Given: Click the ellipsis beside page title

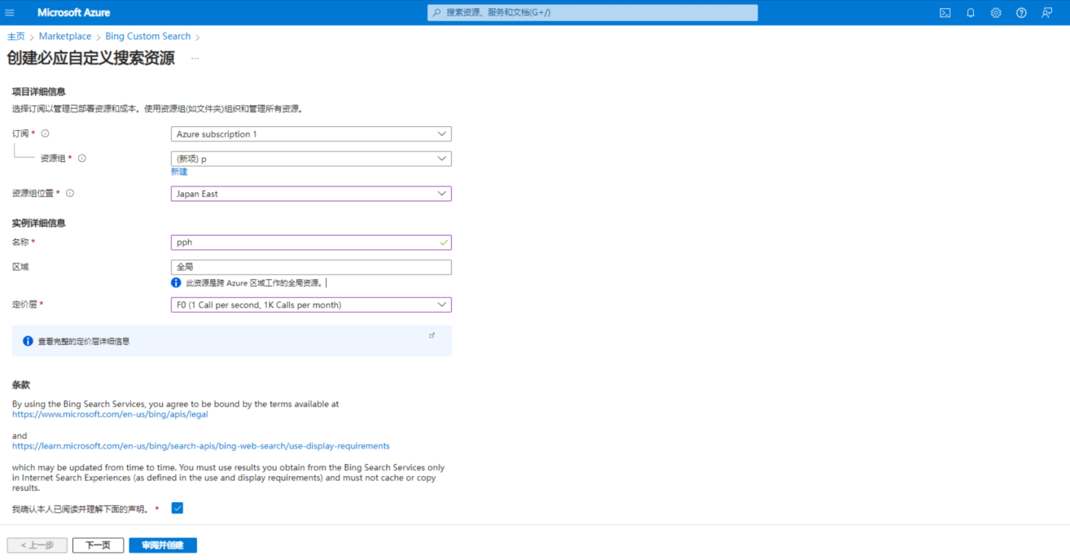Looking at the screenshot, I should tap(195, 59).
